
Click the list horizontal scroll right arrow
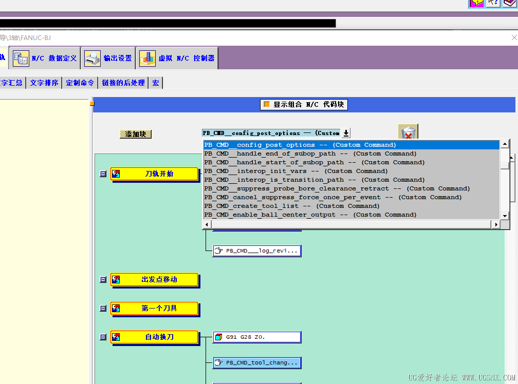496,224
